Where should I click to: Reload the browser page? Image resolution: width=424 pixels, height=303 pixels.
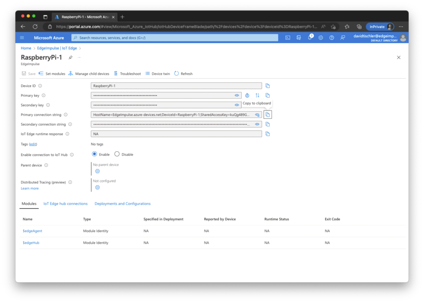tap(35, 27)
